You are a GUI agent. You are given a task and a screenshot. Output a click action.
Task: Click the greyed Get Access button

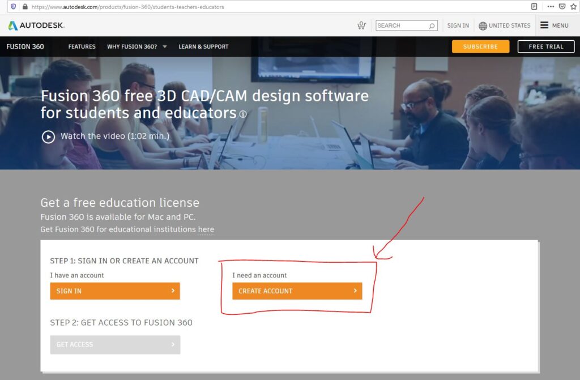[x=115, y=345]
